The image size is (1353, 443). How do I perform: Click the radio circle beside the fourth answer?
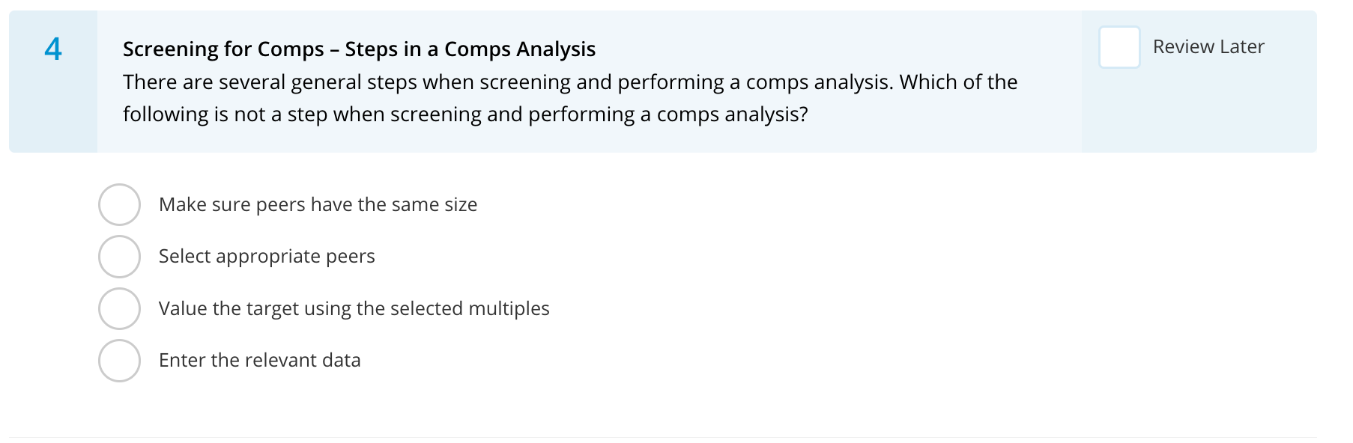click(119, 360)
